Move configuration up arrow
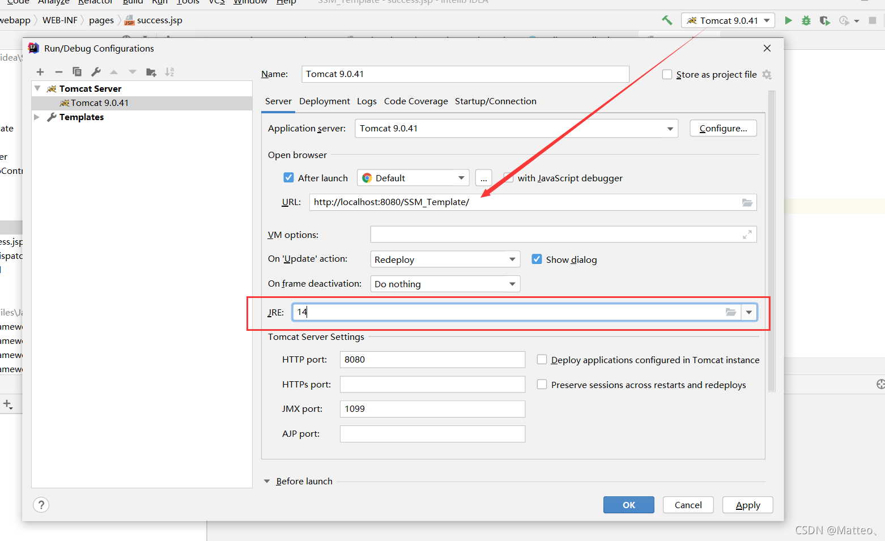The image size is (885, 541). [114, 72]
